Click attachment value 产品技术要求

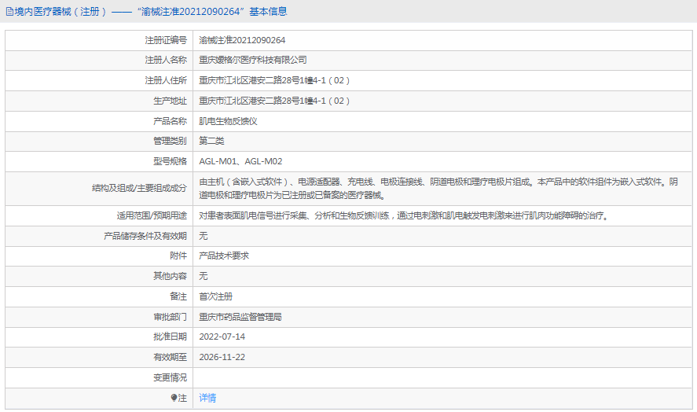(x=224, y=256)
